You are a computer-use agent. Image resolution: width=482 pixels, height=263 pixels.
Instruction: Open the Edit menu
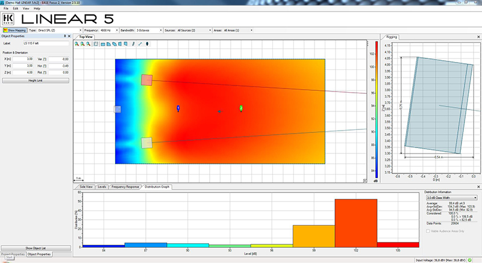coord(16,8)
